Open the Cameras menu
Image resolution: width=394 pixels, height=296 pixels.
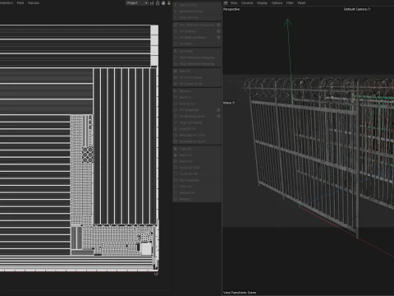coord(247,2)
